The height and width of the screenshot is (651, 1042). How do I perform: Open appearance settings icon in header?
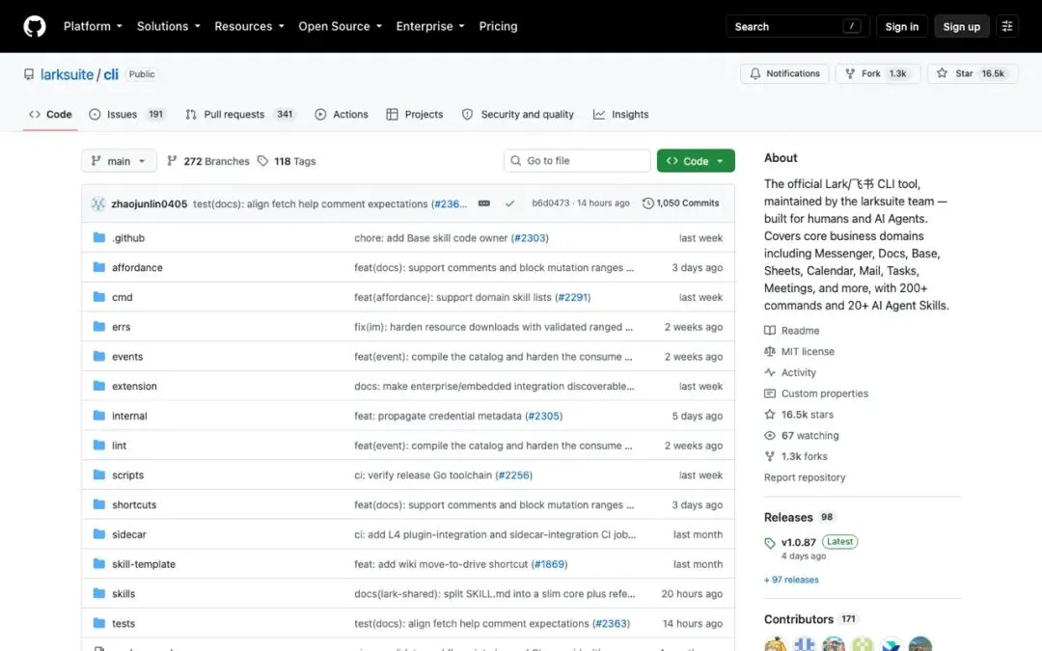(1006, 27)
